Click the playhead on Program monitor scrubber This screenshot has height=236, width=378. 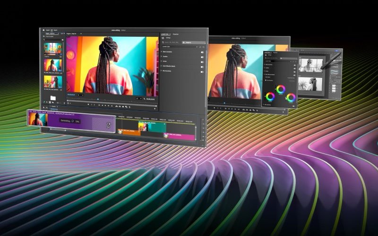tap(98, 99)
